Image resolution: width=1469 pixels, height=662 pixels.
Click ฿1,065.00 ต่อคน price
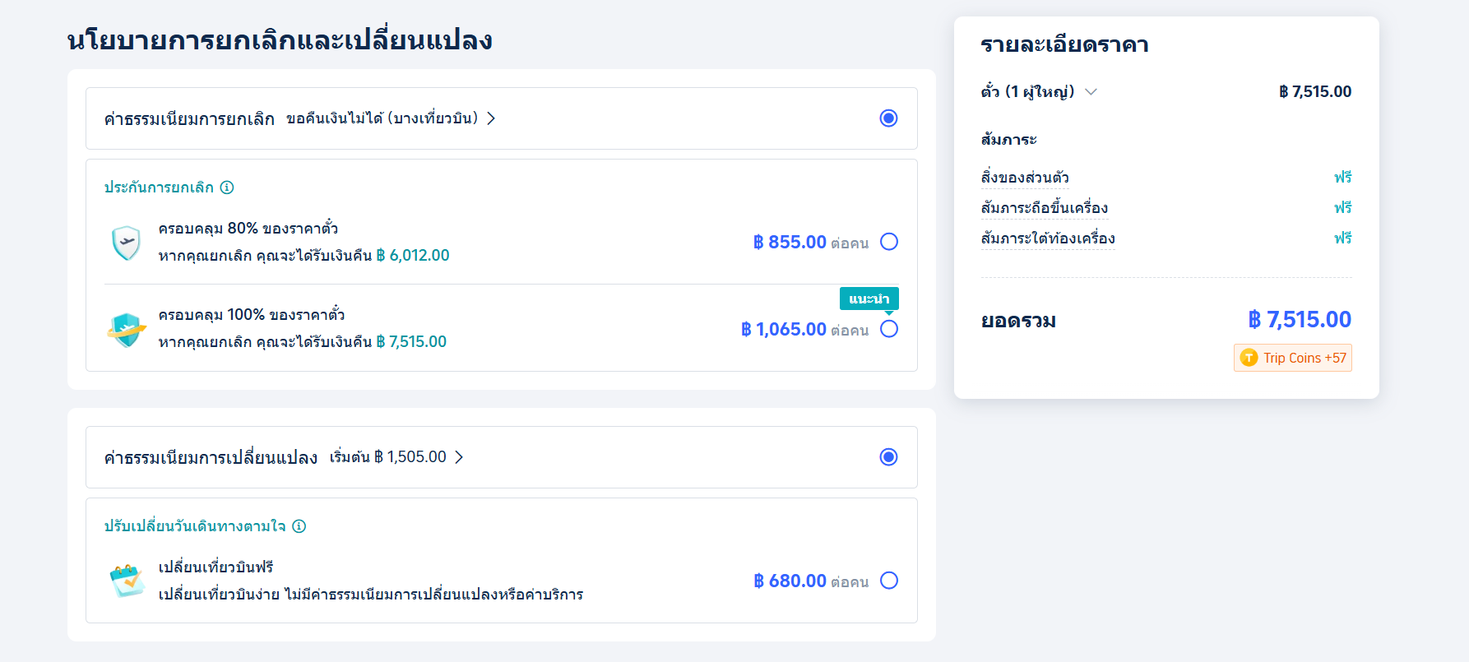(x=804, y=330)
